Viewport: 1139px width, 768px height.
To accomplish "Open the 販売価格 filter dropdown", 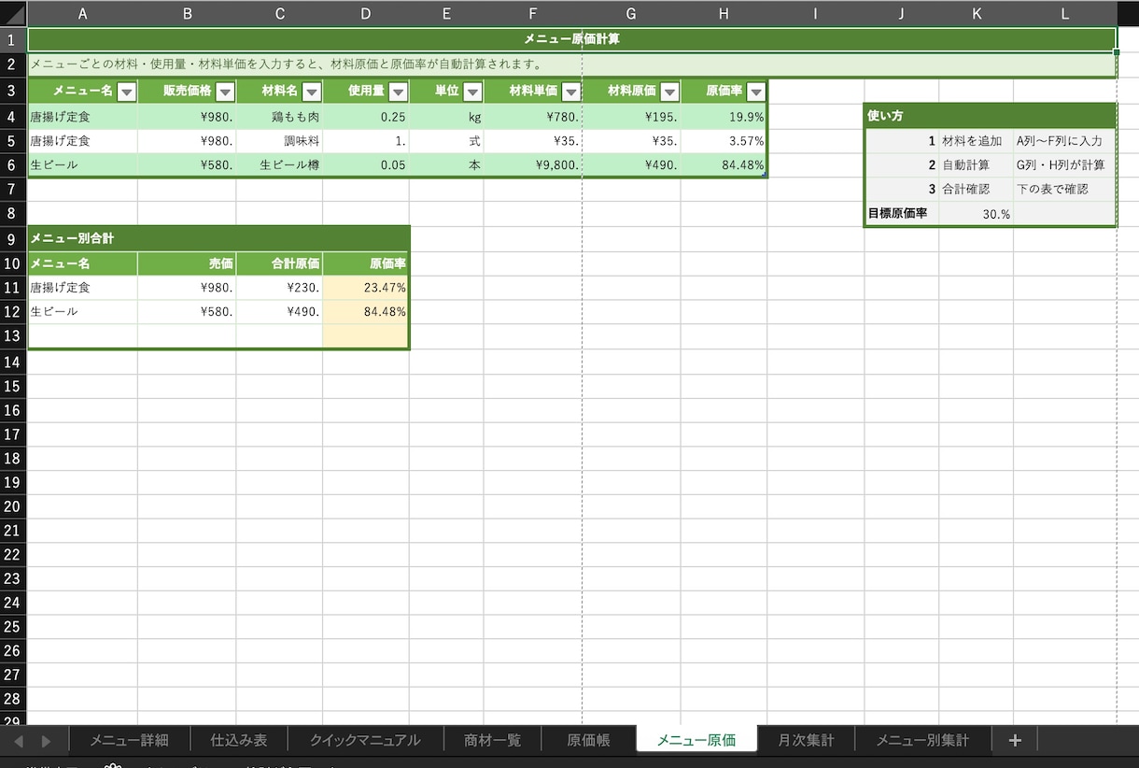I will [225, 92].
